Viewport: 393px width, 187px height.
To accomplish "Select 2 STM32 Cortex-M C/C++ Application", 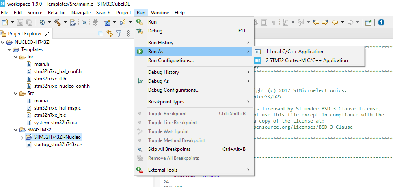I will [x=308, y=60].
